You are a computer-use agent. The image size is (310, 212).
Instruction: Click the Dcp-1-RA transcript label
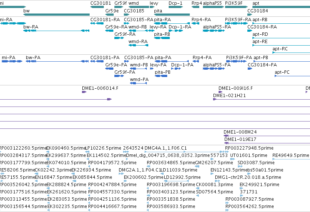click(180, 27)
